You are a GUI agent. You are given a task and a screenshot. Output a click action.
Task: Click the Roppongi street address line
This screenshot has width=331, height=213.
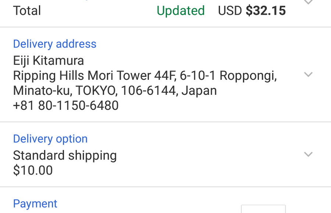click(145, 75)
